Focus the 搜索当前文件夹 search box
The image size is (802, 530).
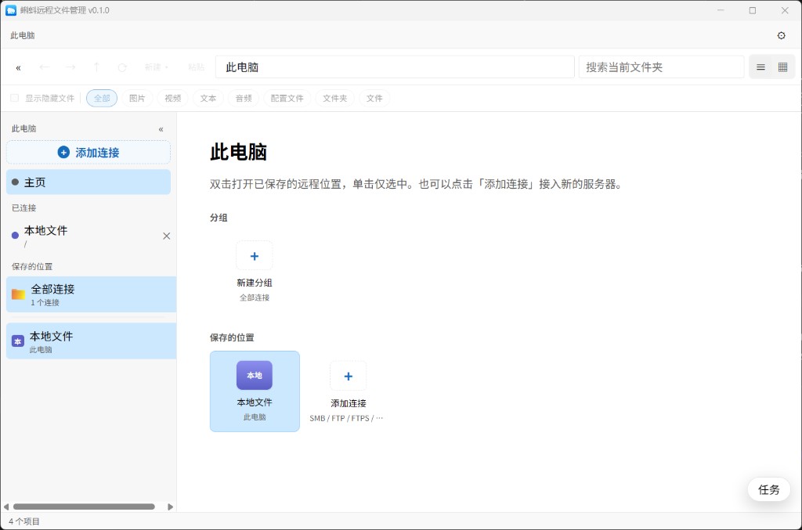pos(661,67)
